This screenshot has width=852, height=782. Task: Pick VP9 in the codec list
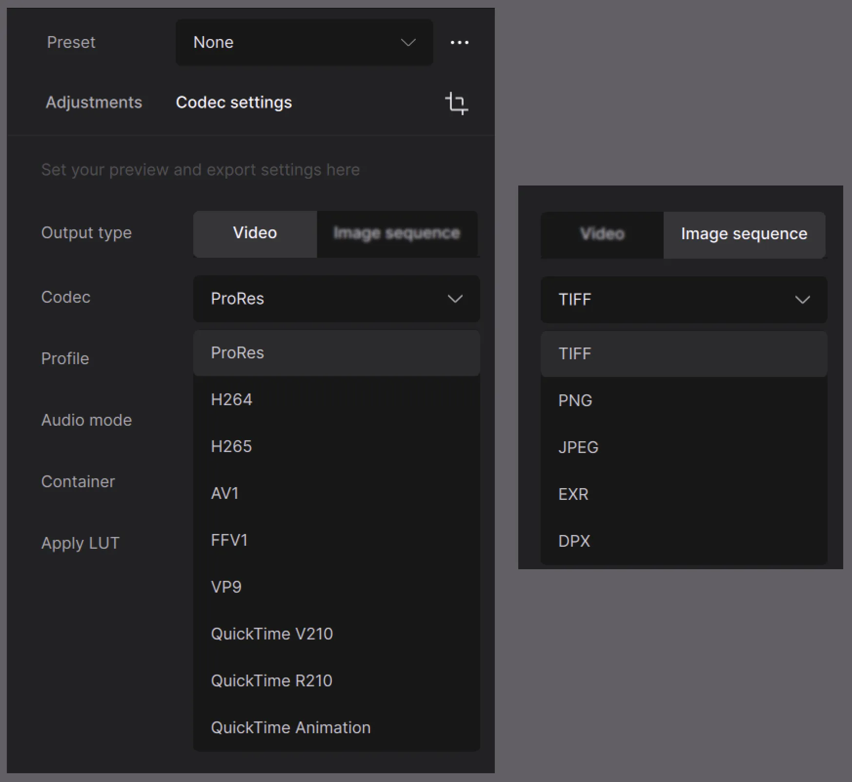coord(226,587)
